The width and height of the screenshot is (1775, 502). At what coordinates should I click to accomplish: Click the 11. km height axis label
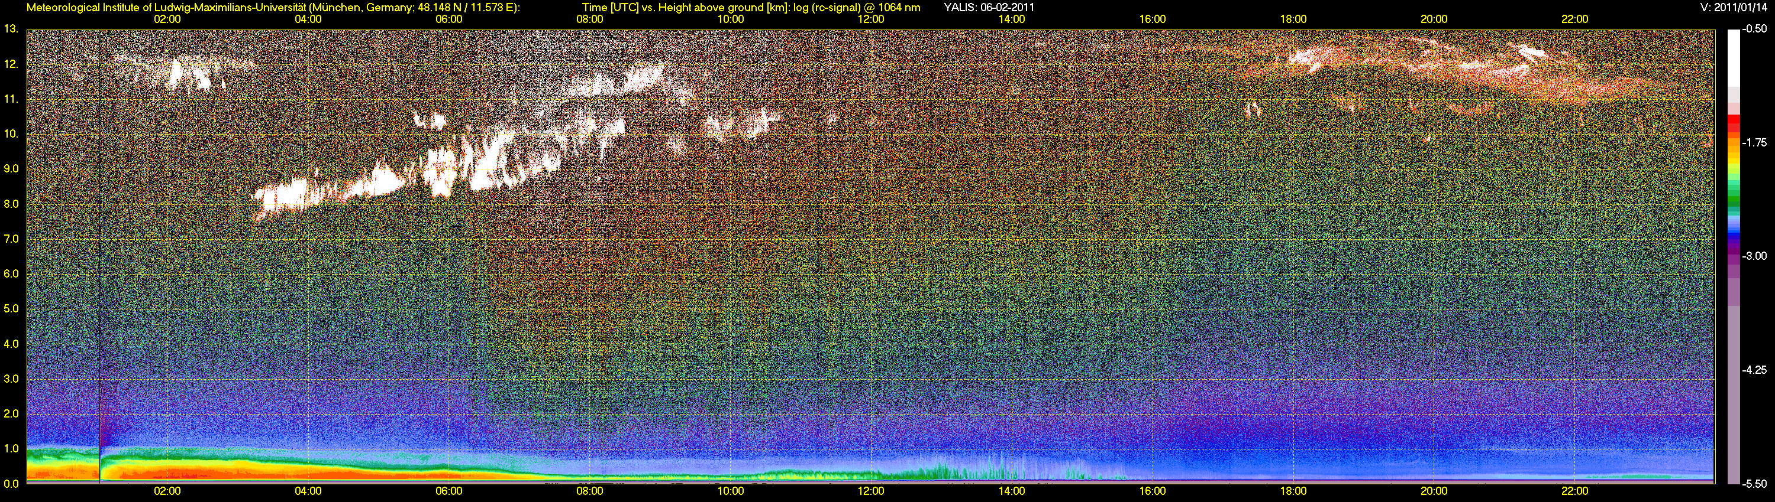[x=10, y=99]
